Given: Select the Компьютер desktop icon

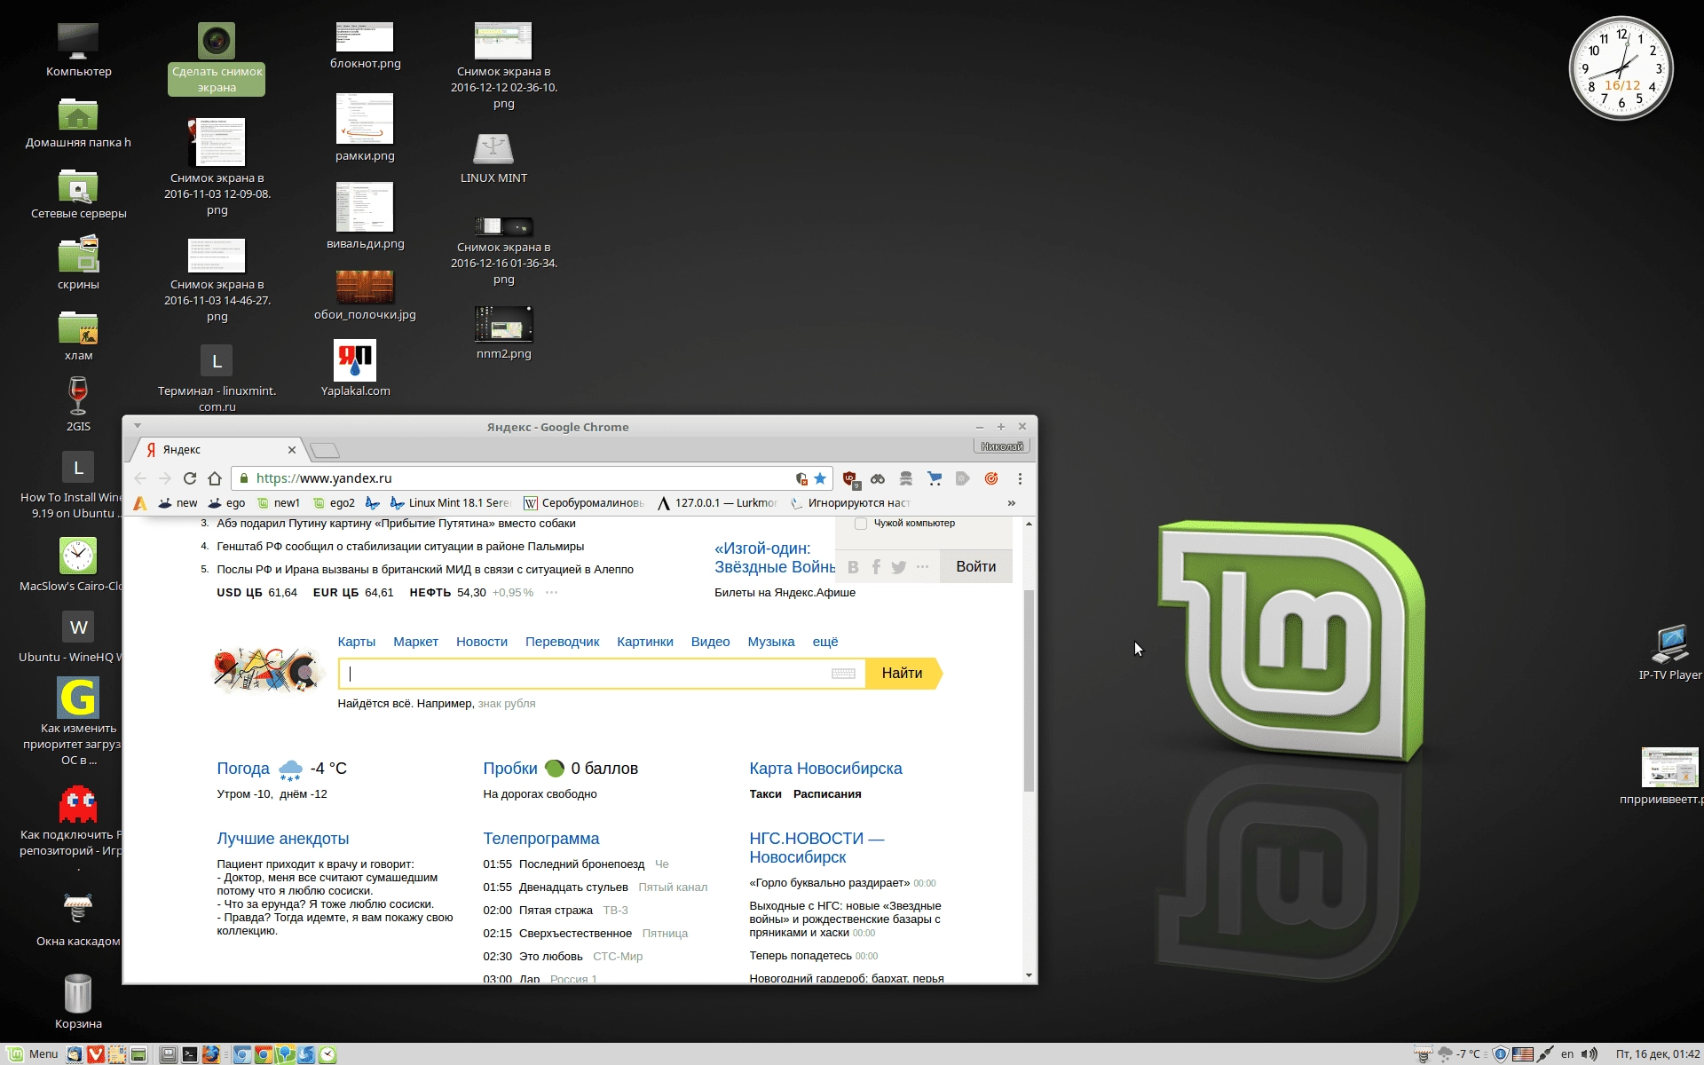Looking at the screenshot, I should tap(79, 50).
